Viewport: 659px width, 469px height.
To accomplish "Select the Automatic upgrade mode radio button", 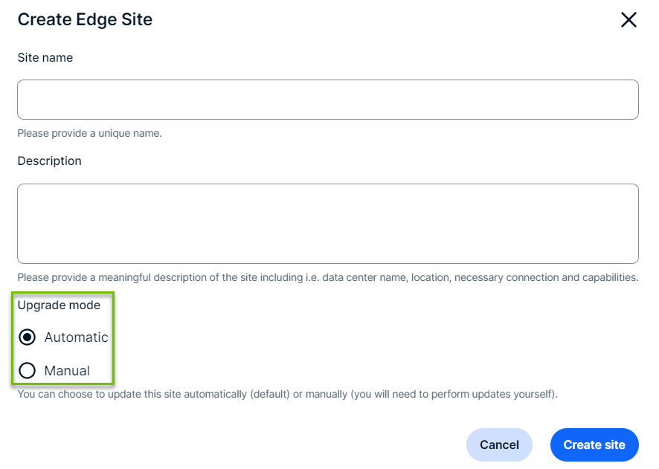I will (28, 337).
